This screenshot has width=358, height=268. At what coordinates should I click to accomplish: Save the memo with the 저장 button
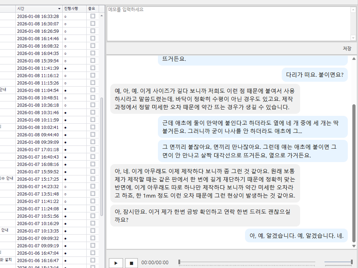pyautogui.click(x=347, y=49)
